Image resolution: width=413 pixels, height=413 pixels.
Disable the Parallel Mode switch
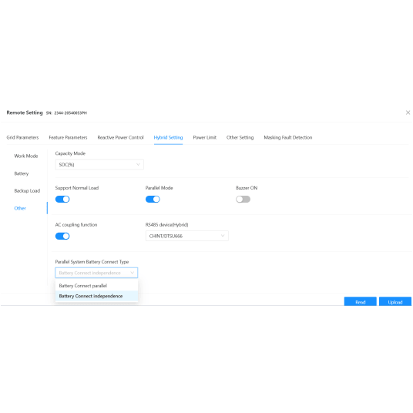coord(153,199)
